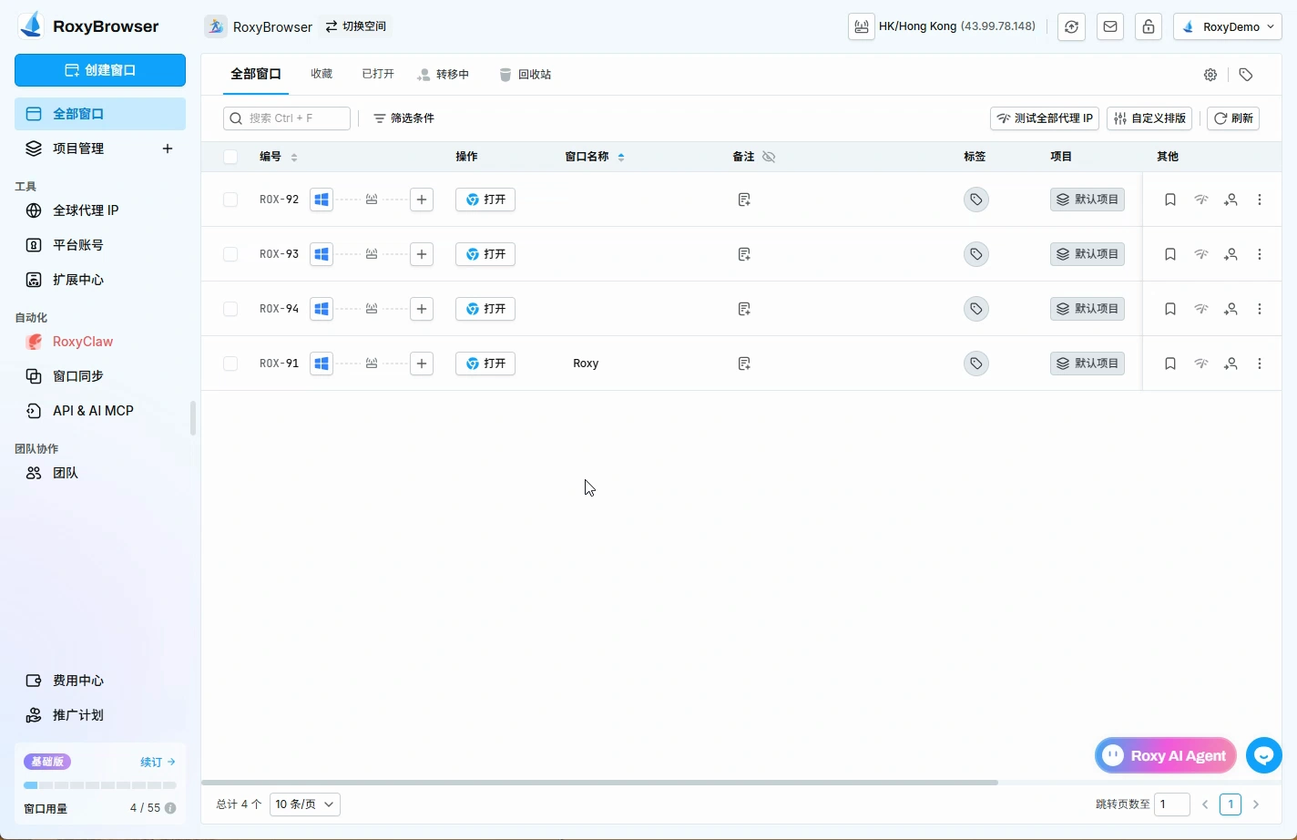Open the mail messages icon

tap(1110, 26)
